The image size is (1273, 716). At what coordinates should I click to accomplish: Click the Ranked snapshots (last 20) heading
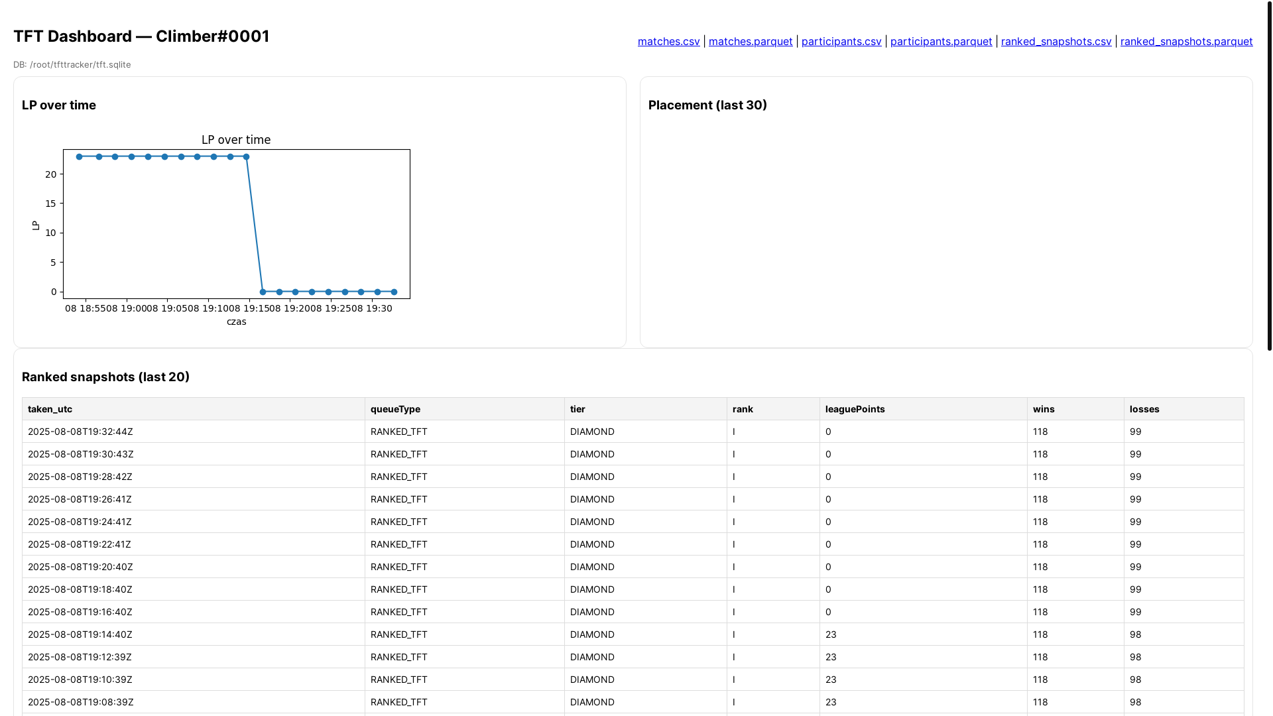tap(105, 377)
